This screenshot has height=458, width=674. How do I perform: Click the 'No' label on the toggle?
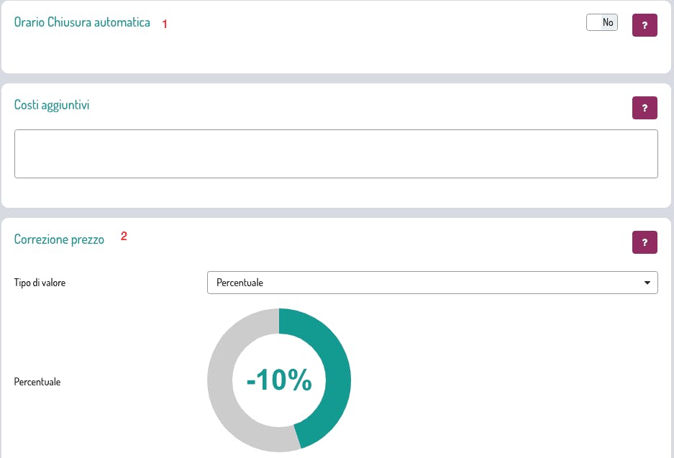tap(608, 22)
